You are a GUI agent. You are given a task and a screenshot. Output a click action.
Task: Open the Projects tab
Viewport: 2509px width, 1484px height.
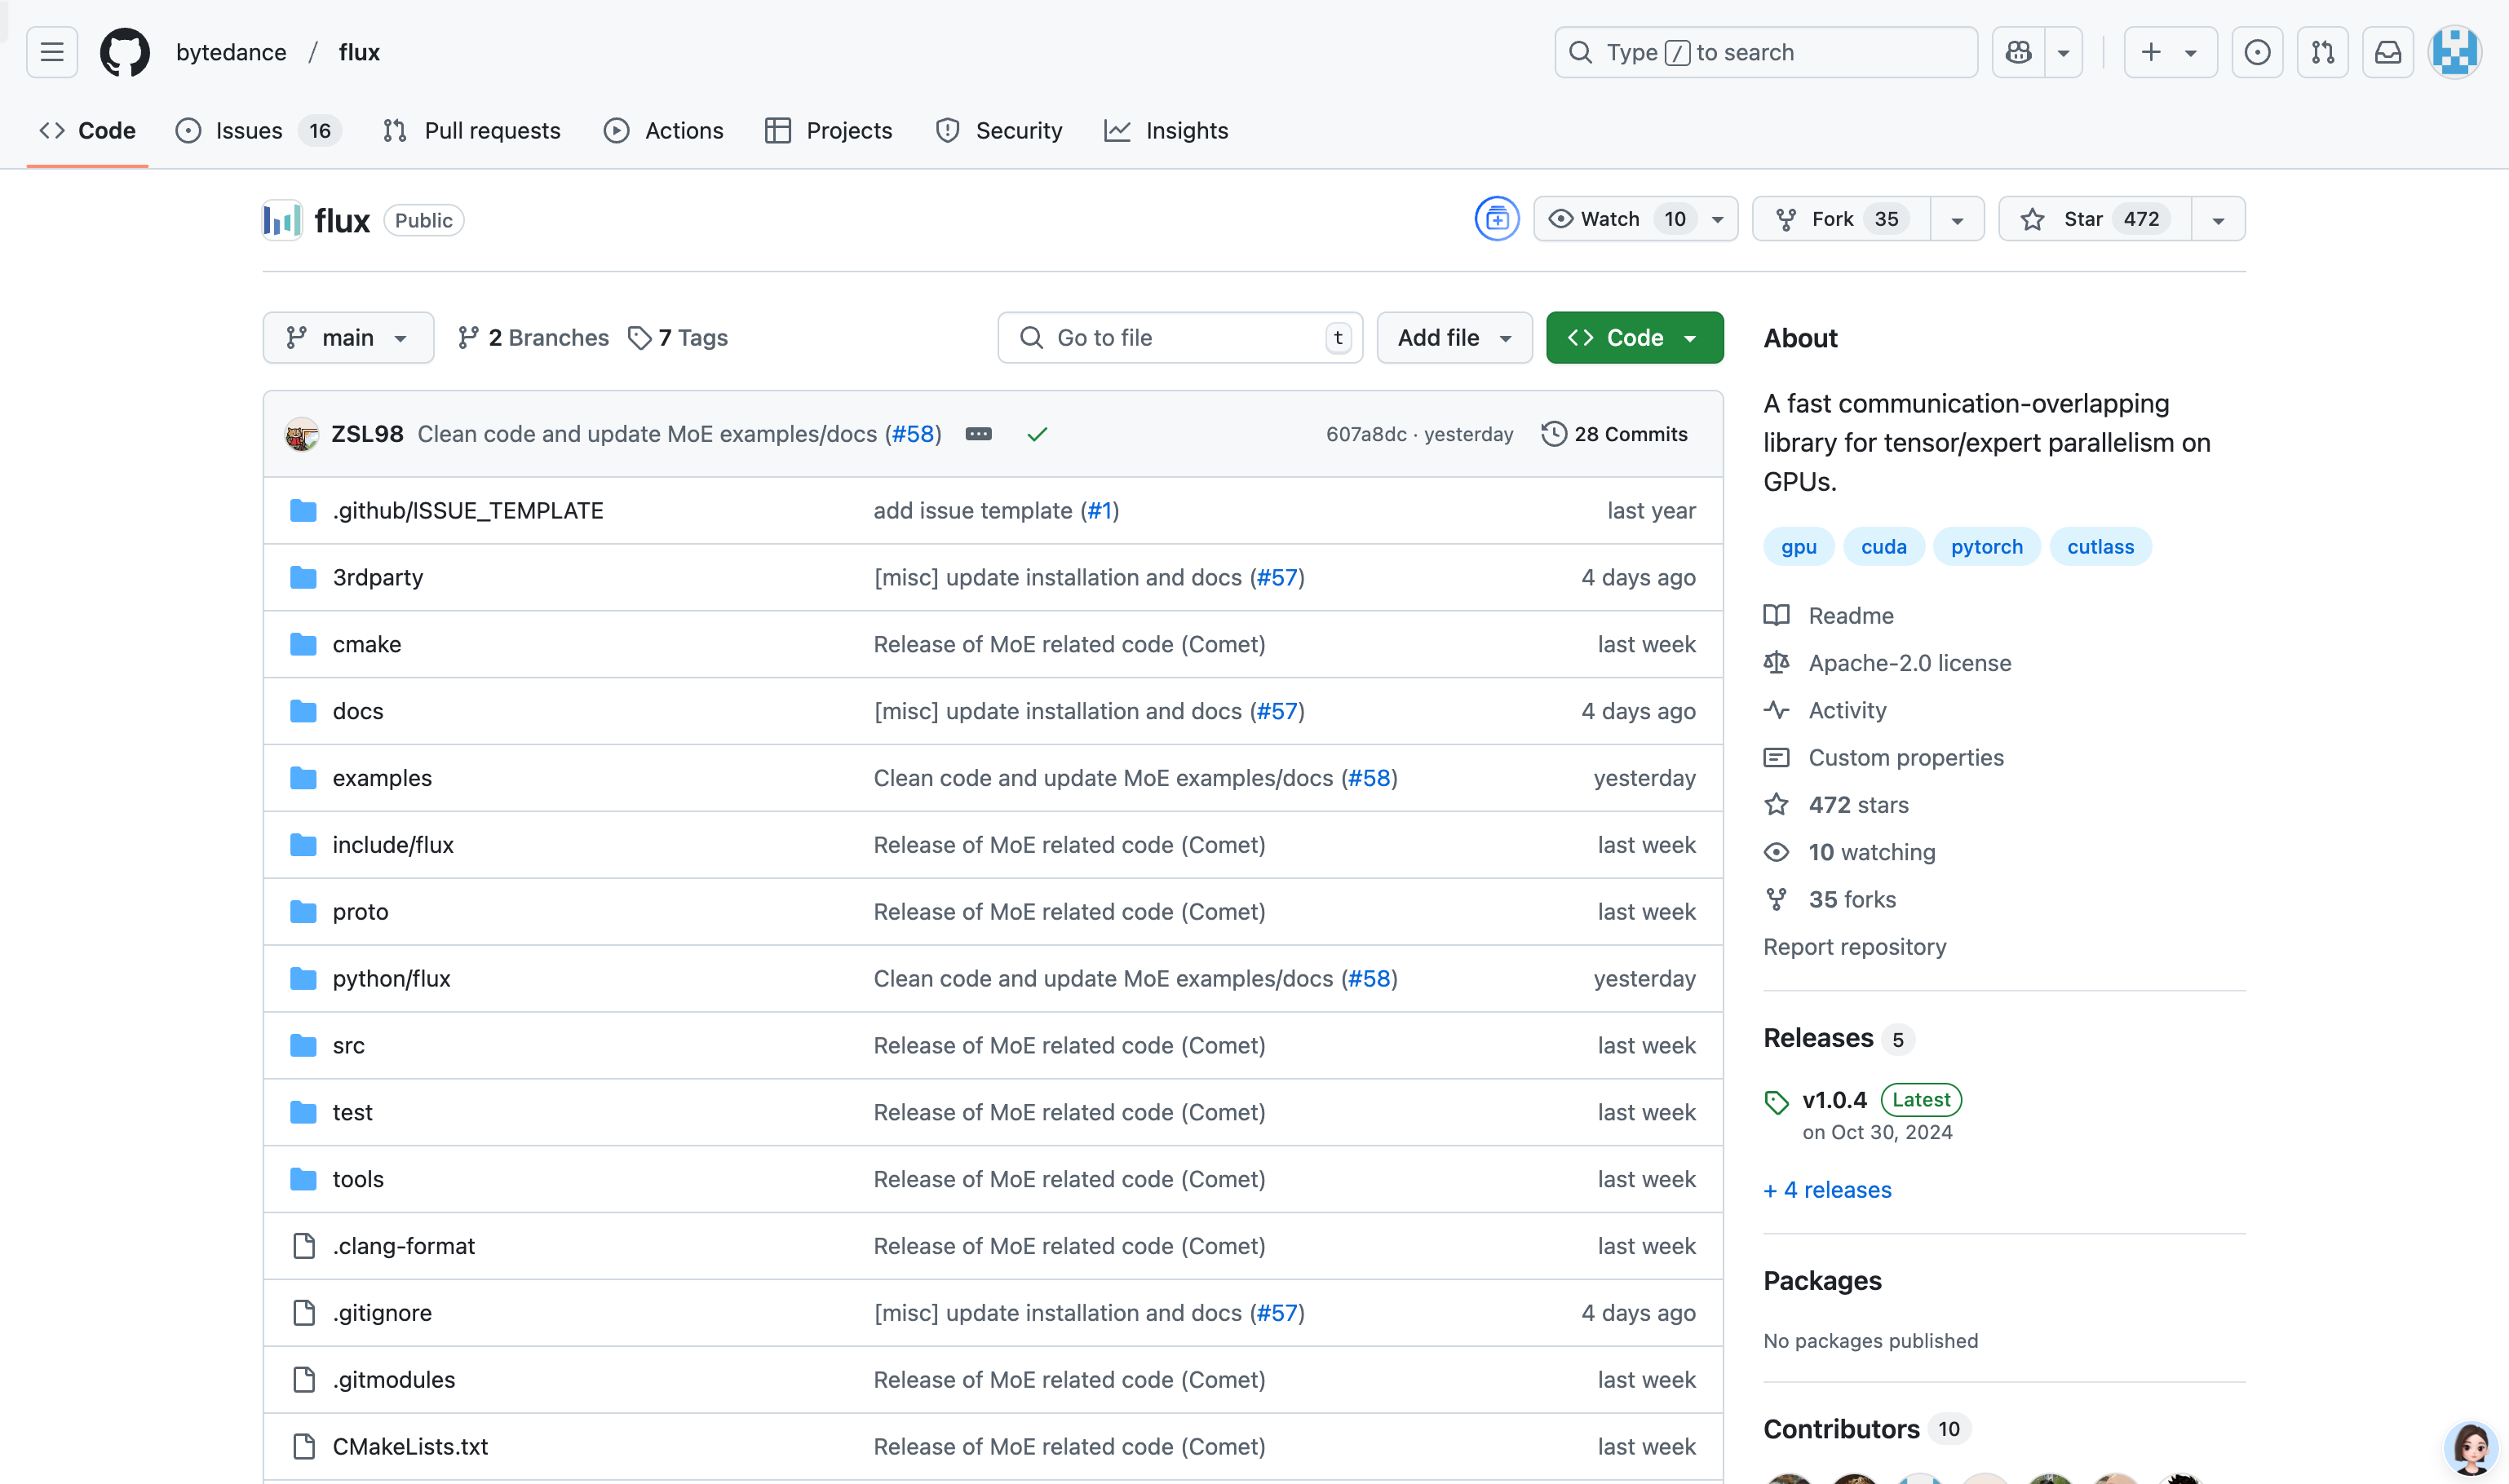[829, 131]
